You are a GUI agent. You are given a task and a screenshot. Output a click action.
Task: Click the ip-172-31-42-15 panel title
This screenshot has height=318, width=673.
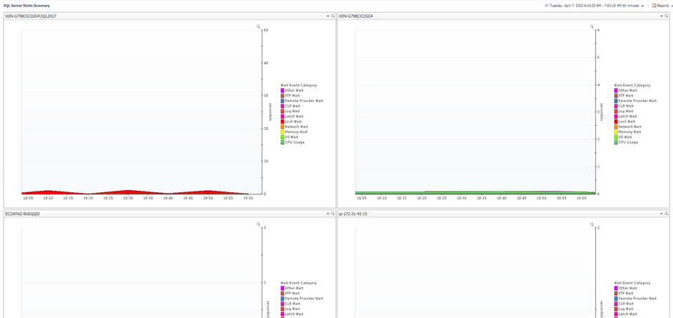[352, 214]
